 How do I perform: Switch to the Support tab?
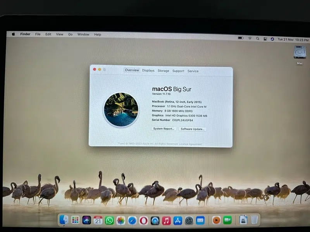point(178,71)
